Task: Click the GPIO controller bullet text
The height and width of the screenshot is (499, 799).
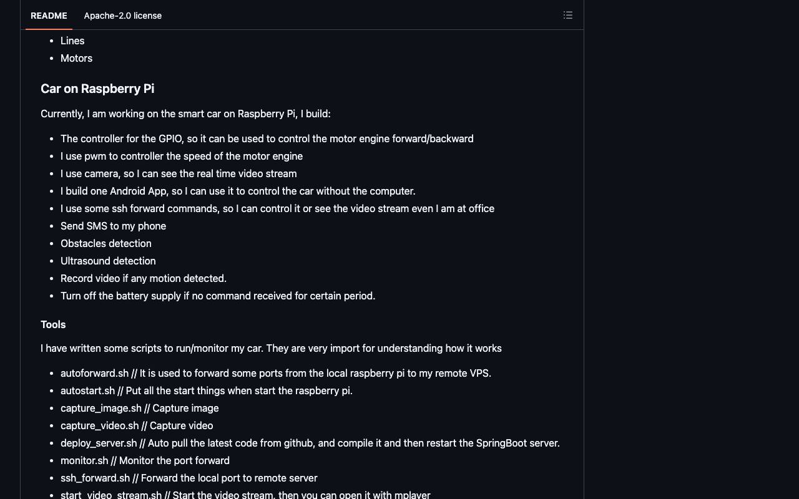Action: (x=267, y=138)
